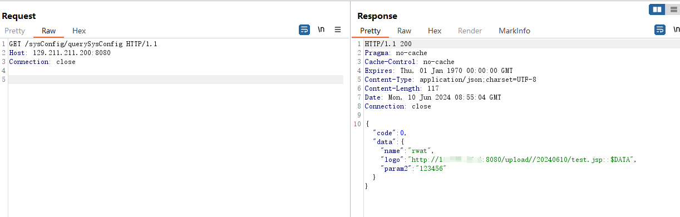The image size is (680, 217).
Task: Show non-printable characters (\n) in Response panel
Action: 676,30
